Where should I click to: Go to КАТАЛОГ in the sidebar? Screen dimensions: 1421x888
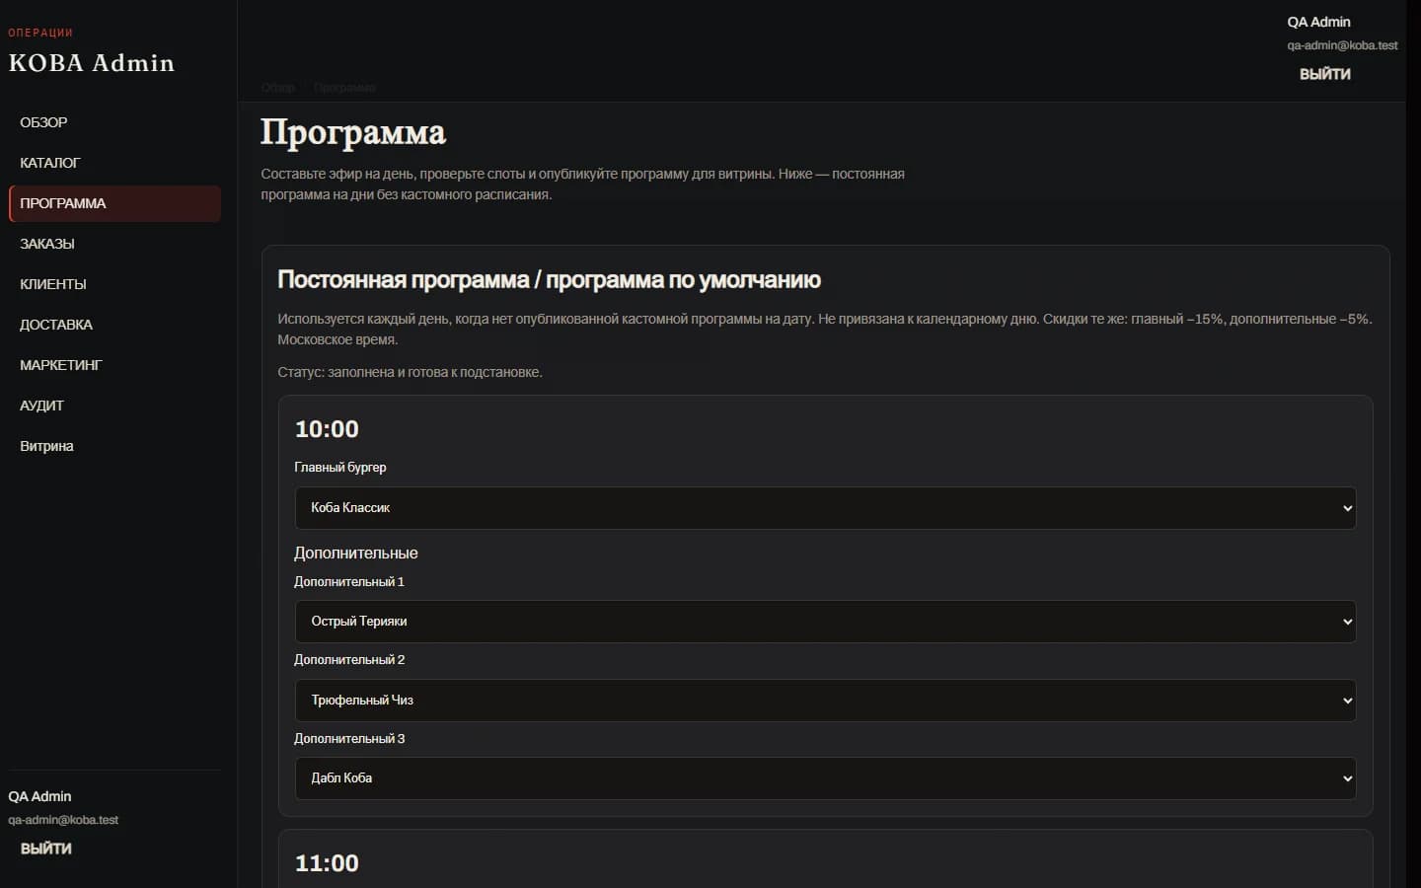tap(114, 163)
